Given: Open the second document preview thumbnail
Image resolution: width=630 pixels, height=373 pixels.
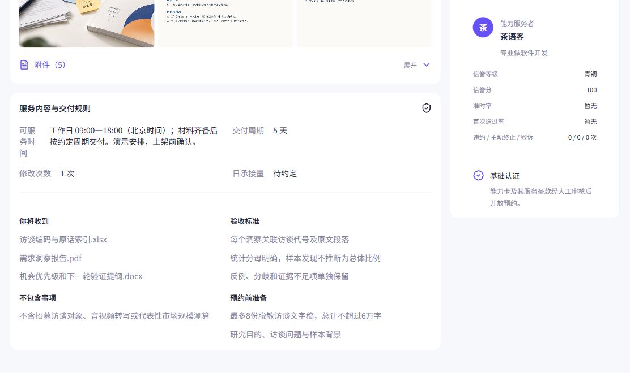Looking at the screenshot, I should pyautogui.click(x=225, y=24).
